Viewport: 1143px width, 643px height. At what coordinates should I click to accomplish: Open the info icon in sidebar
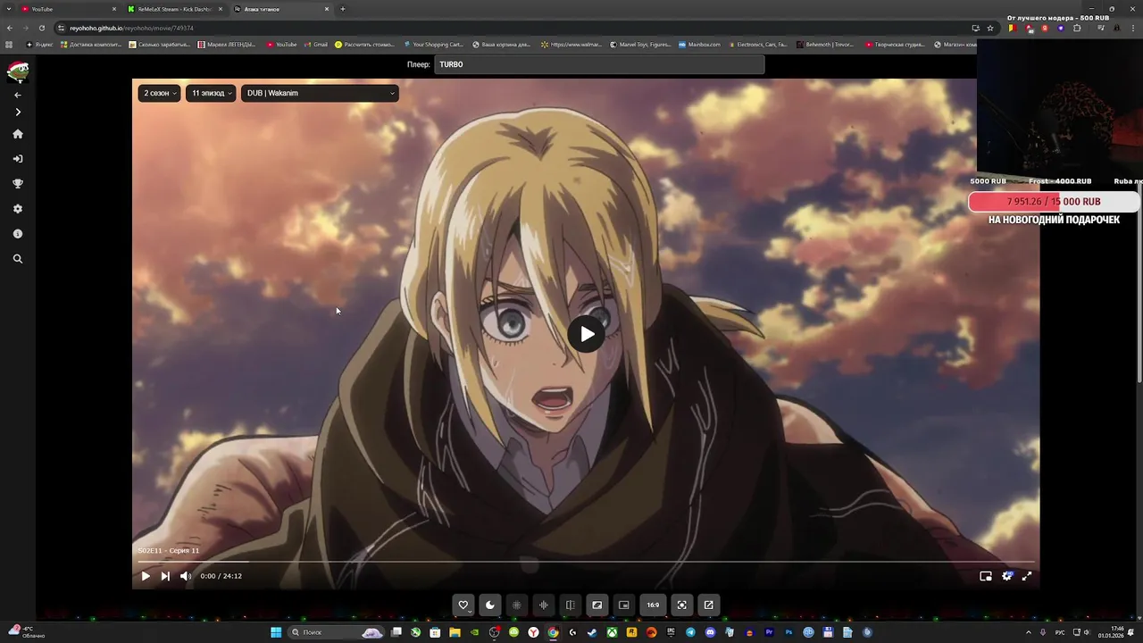pos(18,234)
